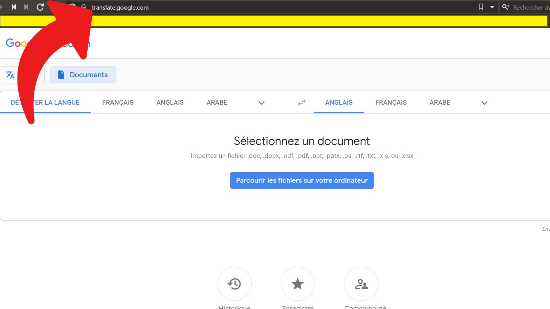Screen dimensions: 550x309
Task: Open the bookmark dropdown arrow
Action: (x=492, y=7)
